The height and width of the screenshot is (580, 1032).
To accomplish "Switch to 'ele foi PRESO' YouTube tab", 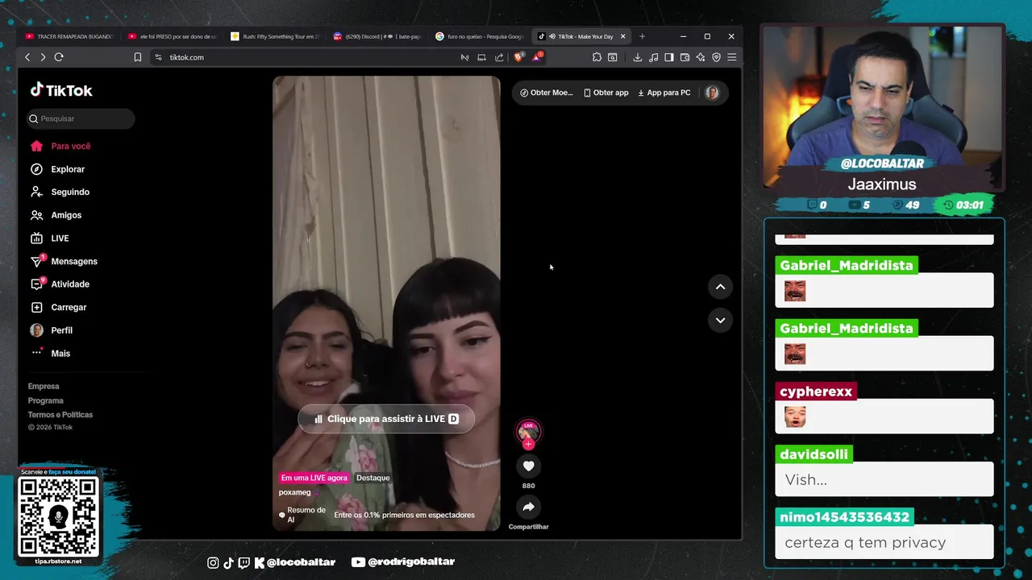I will click(172, 36).
